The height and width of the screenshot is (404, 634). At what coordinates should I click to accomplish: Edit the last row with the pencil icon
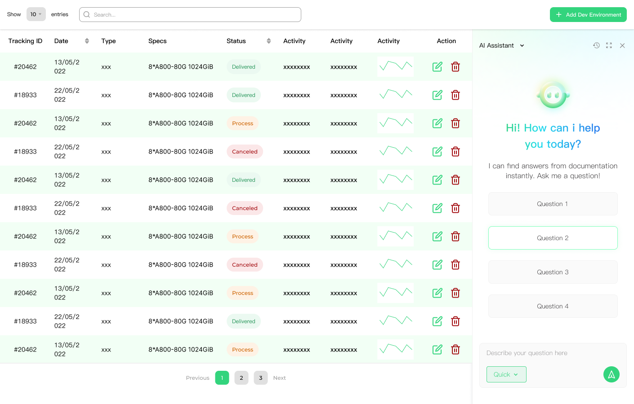pyautogui.click(x=437, y=350)
